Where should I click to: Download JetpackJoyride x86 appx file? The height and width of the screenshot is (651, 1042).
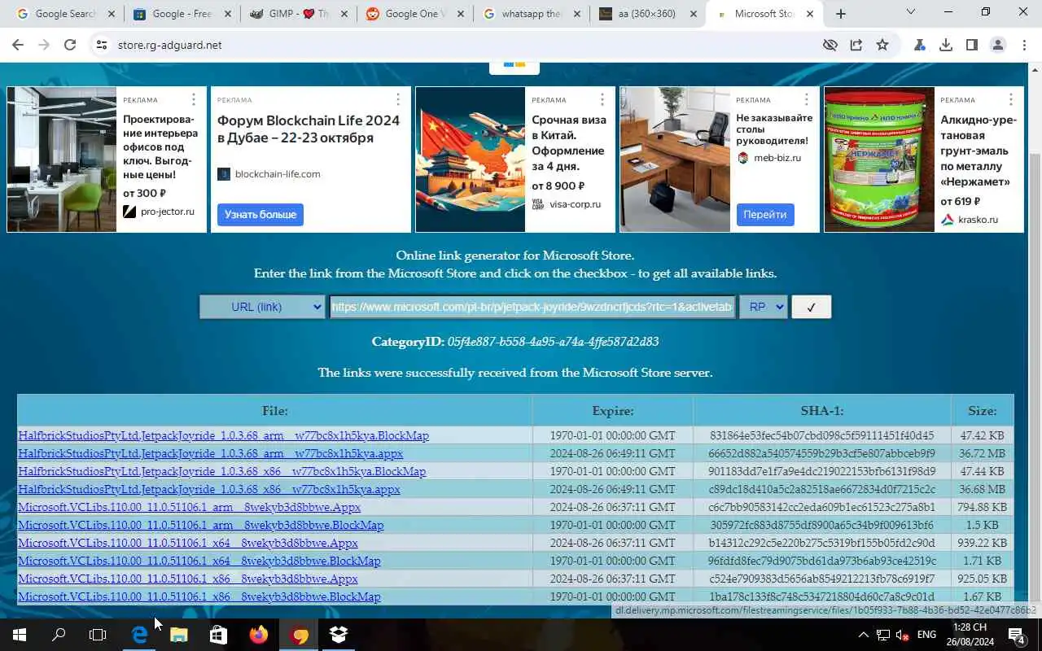(x=209, y=489)
